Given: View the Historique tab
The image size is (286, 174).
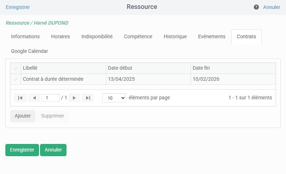Looking at the screenshot, I should pos(175,36).
